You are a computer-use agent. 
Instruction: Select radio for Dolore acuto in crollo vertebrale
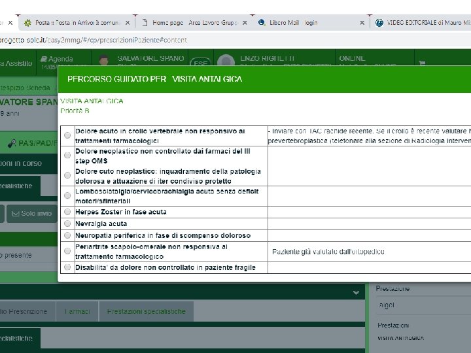pos(67,135)
